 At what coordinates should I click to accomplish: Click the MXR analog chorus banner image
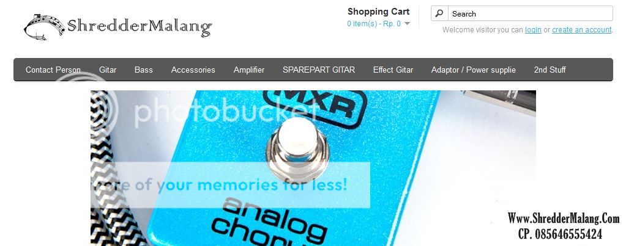click(x=313, y=168)
